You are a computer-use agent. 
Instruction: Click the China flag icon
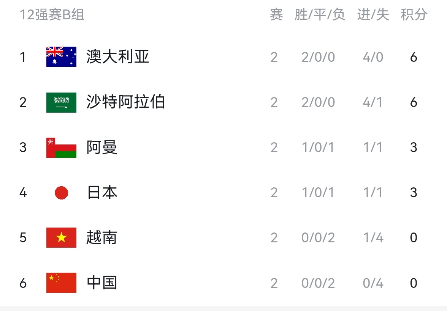(61, 283)
